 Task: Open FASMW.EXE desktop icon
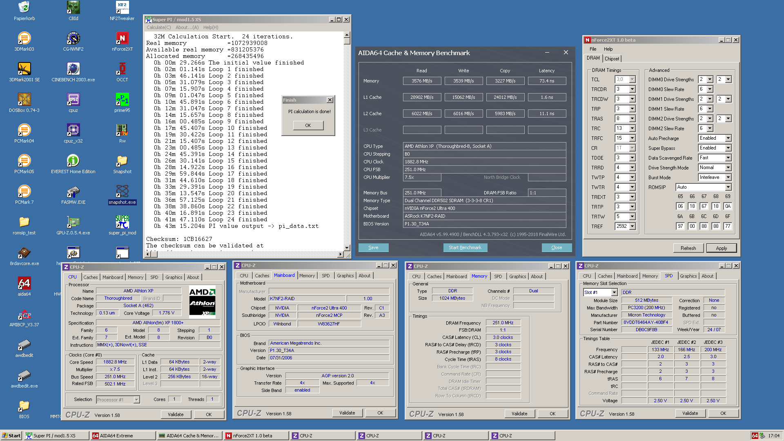(x=73, y=195)
